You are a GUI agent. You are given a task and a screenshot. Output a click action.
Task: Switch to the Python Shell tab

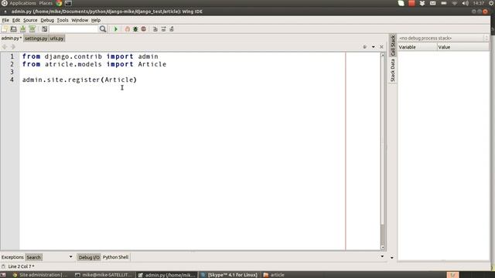(x=115, y=257)
